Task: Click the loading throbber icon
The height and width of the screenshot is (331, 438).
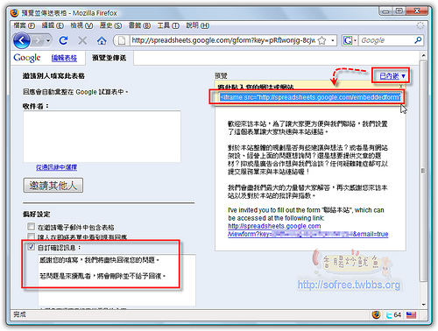Action: (x=420, y=25)
